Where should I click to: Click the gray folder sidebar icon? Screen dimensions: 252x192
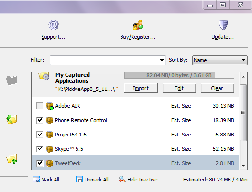[11, 80]
